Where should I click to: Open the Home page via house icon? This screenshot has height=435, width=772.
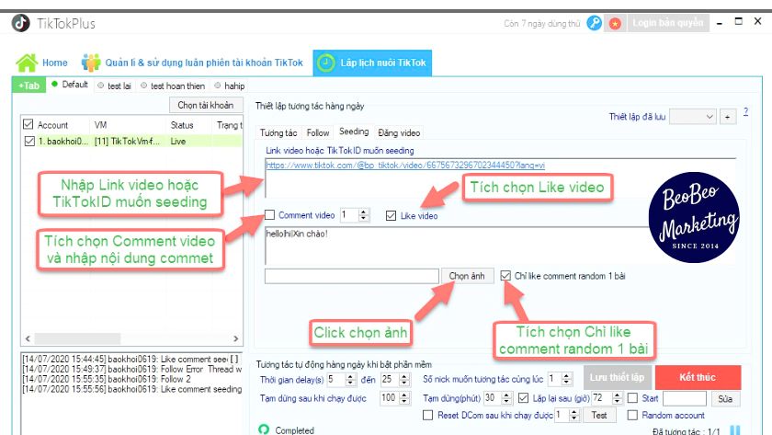point(27,63)
